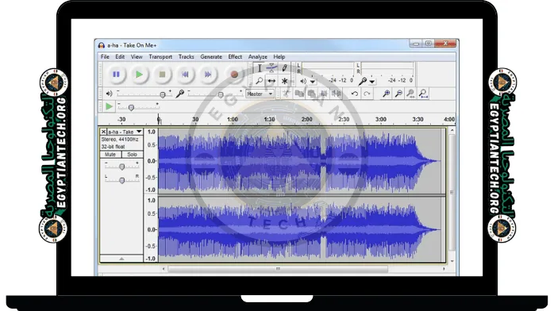The width and height of the screenshot is (554, 311).
Task: Toggle Solo on the track
Action: click(132, 155)
